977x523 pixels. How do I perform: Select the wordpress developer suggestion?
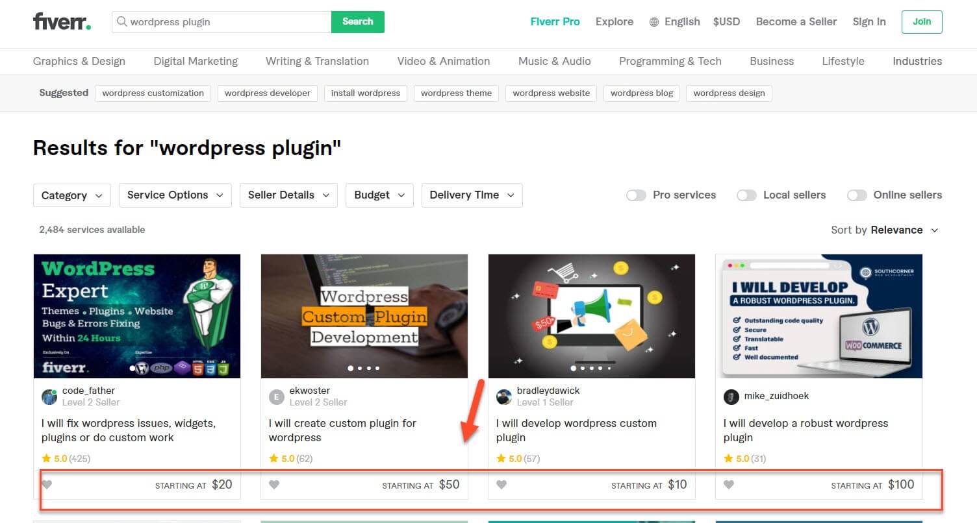[x=268, y=93]
